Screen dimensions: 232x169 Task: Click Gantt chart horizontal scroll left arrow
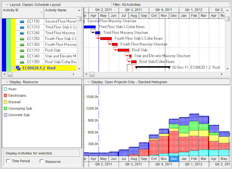86,74
